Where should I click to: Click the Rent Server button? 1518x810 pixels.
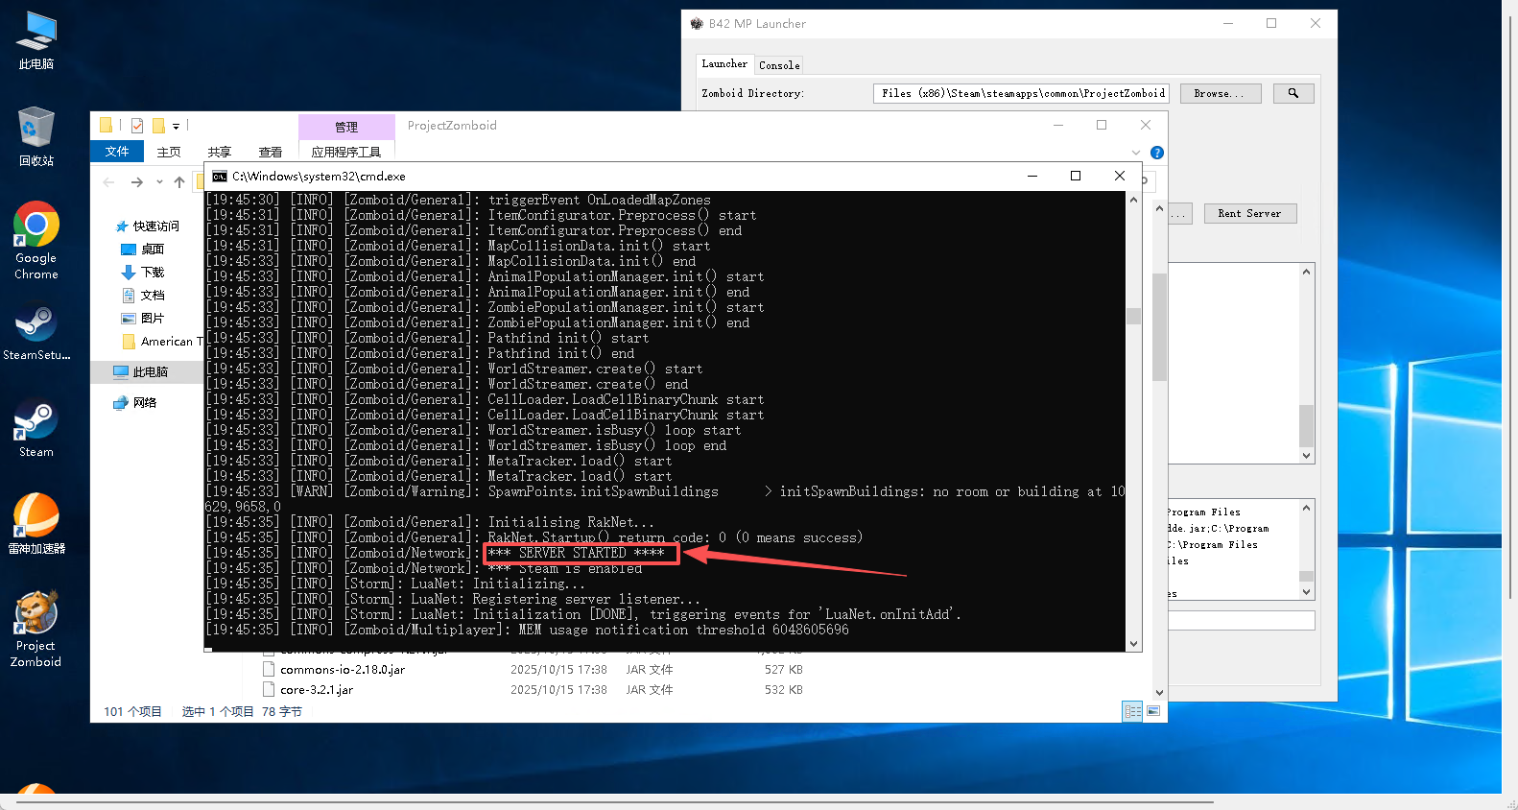(1249, 213)
